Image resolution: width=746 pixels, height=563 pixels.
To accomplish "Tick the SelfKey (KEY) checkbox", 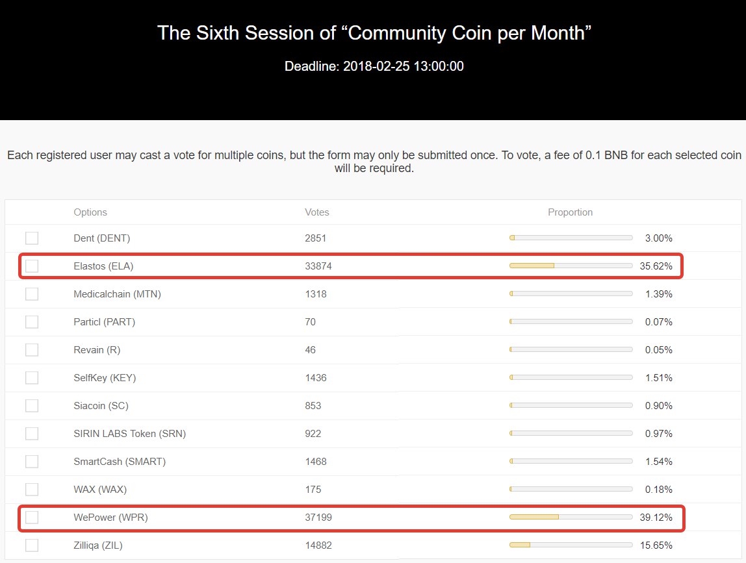I will click(x=32, y=378).
